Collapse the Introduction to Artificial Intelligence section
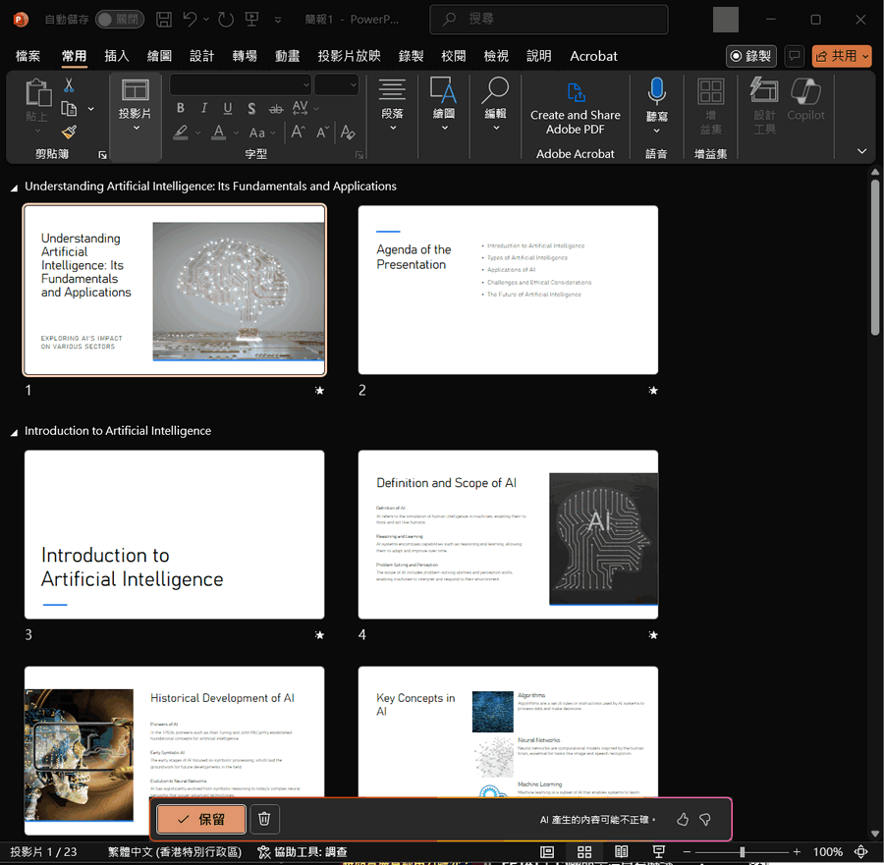The height and width of the screenshot is (865, 884). click(x=14, y=431)
